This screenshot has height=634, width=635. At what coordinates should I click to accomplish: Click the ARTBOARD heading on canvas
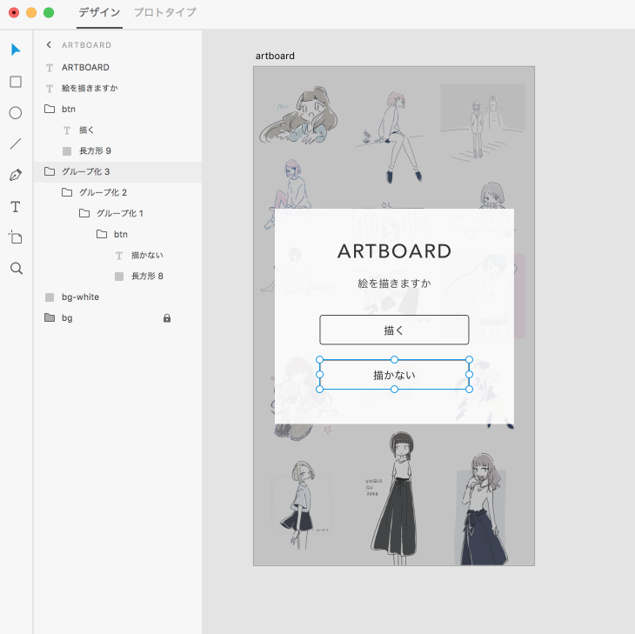[x=394, y=251]
